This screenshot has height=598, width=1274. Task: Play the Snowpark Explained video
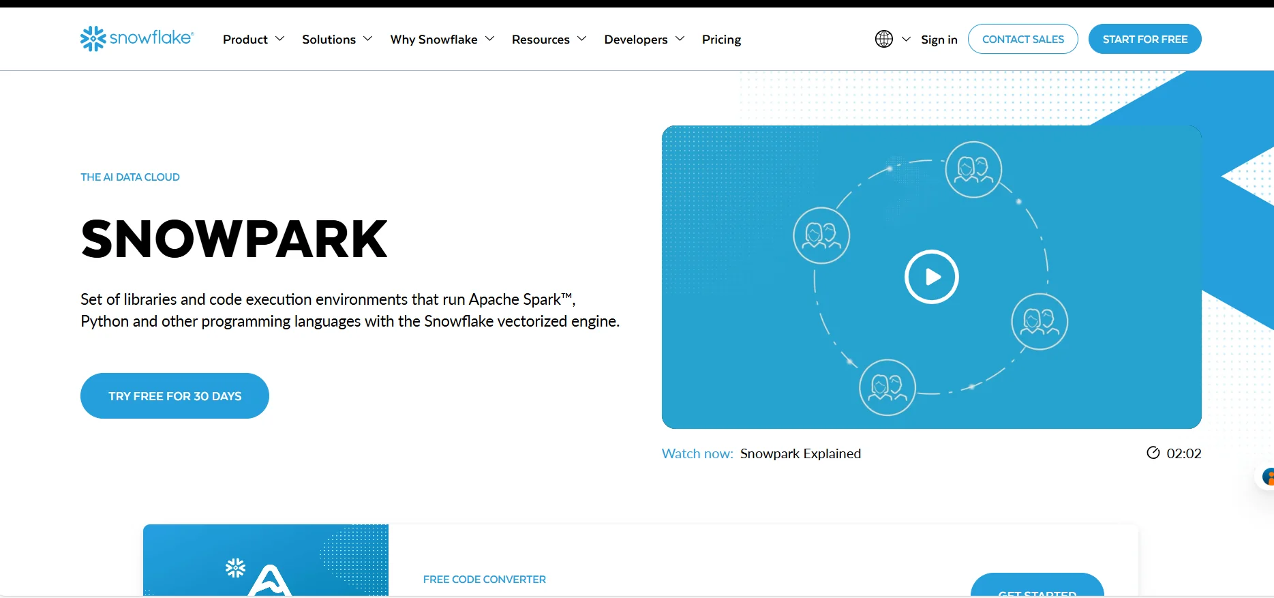931,277
